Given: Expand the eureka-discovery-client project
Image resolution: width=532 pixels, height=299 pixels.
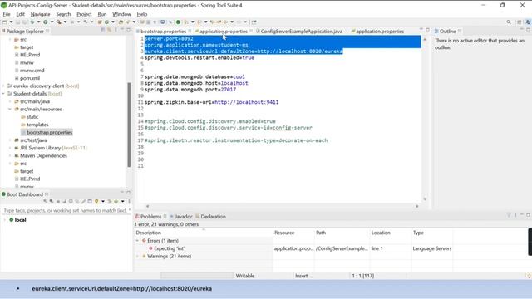Looking at the screenshot, I should 3,86.
